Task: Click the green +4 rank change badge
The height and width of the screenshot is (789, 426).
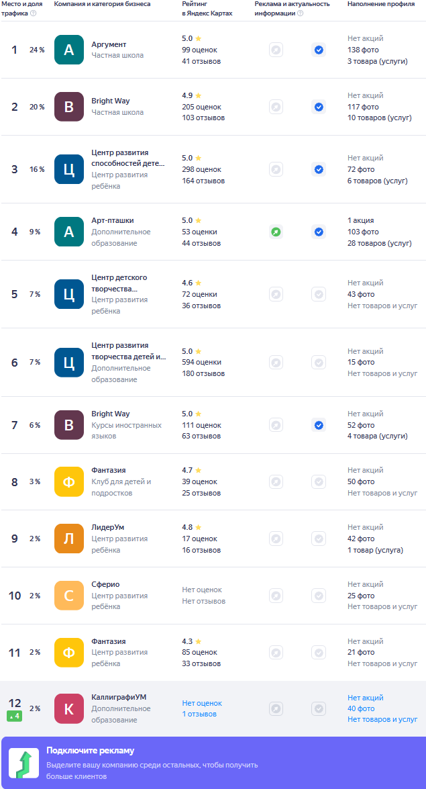Action: 14,716
